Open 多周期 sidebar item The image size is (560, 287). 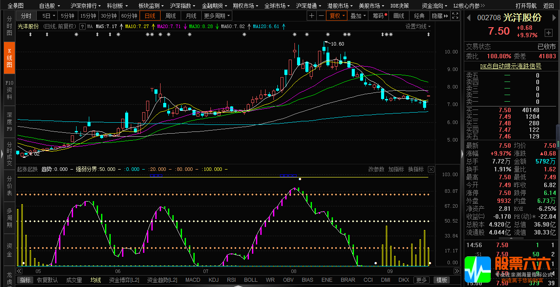[x=9, y=218]
